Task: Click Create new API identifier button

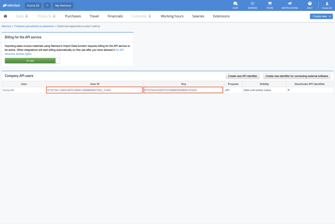Action: [x=243, y=76]
